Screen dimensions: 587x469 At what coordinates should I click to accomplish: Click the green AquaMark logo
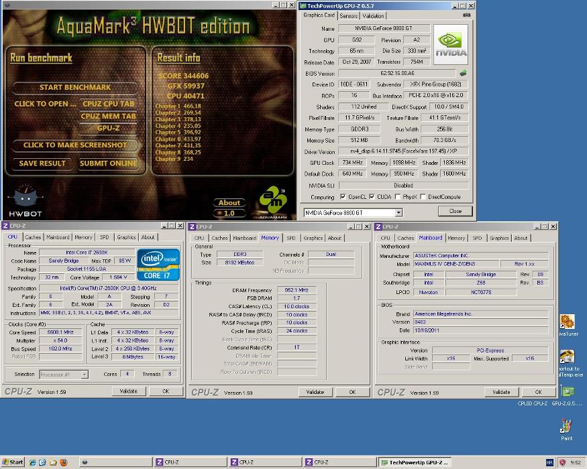click(273, 201)
